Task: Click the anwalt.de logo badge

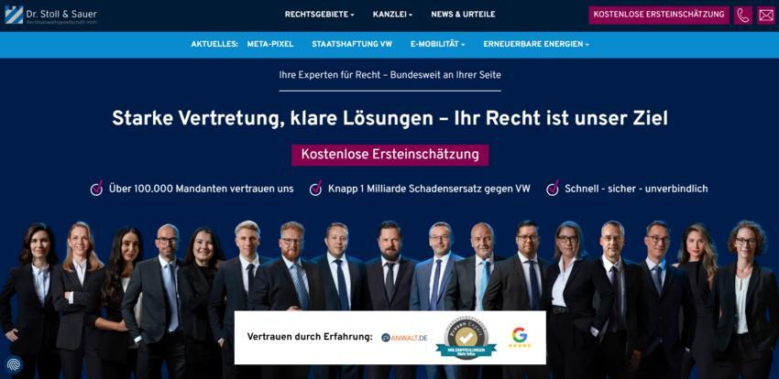Action: (x=404, y=338)
